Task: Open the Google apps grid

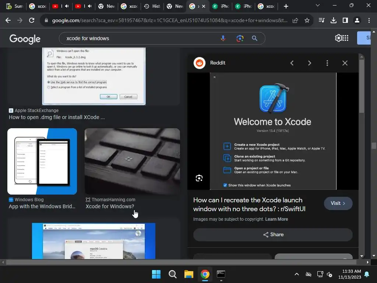Action: click(345, 38)
